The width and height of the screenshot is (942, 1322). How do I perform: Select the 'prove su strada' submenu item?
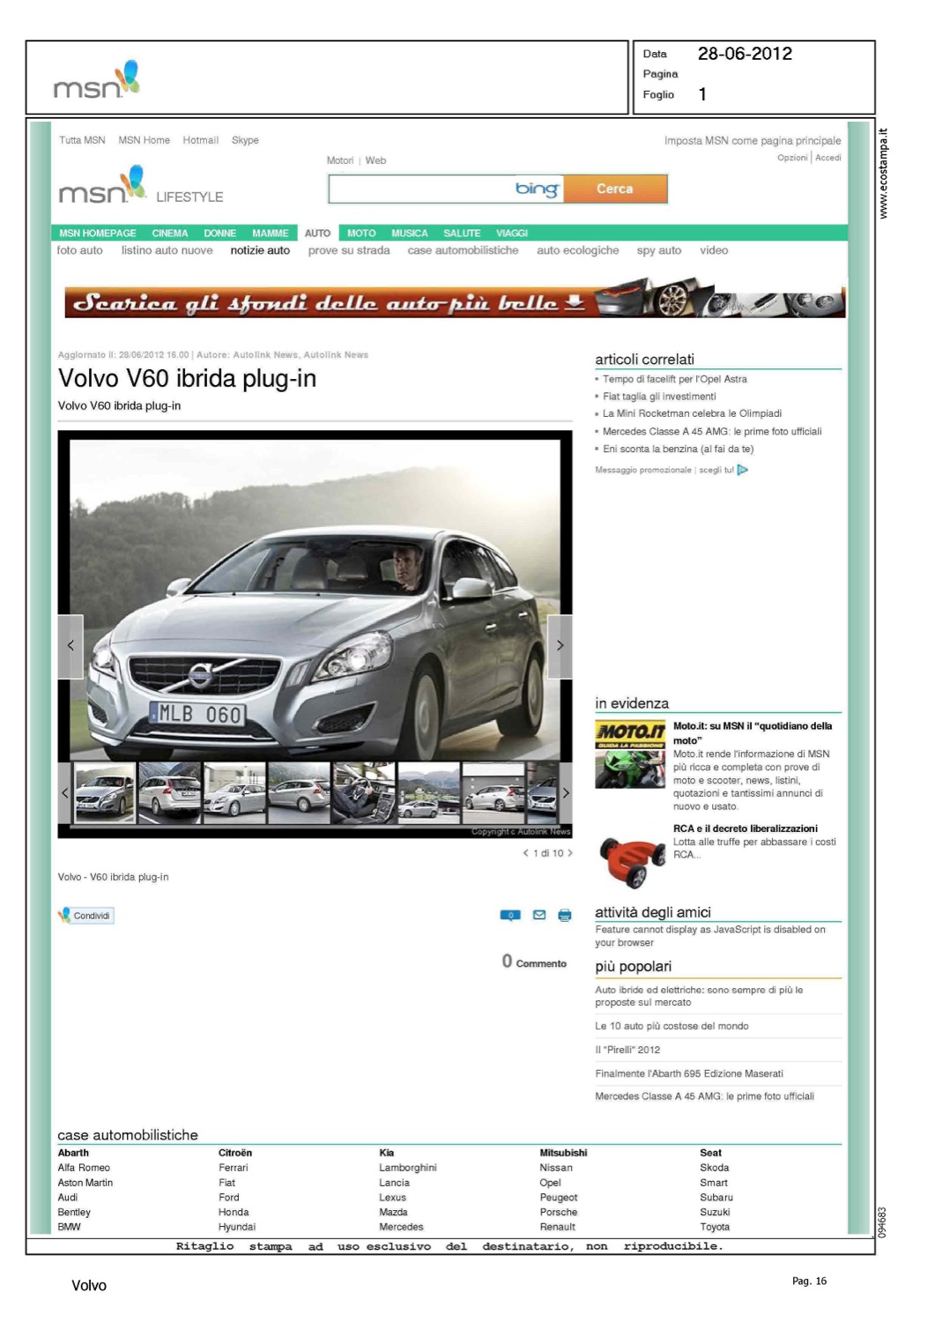coord(349,250)
